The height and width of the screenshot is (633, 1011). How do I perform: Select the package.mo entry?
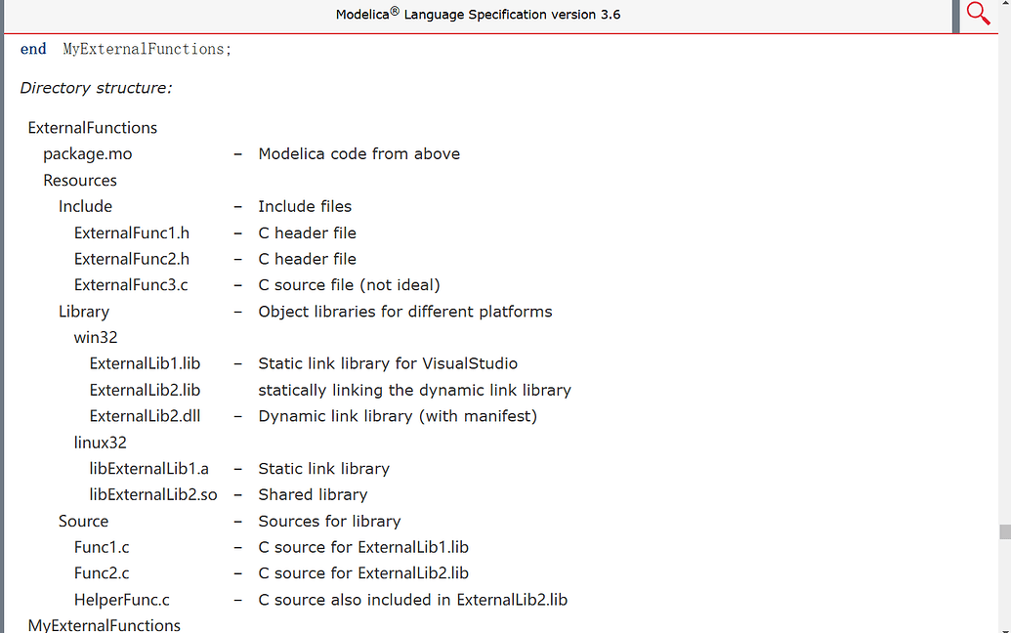[x=88, y=154]
